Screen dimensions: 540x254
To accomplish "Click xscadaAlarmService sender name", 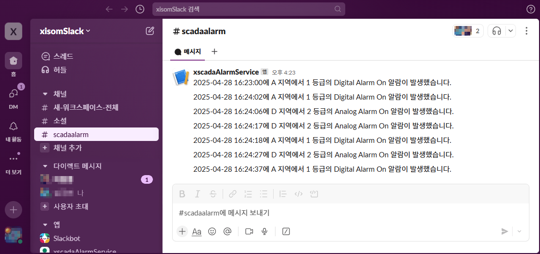I will (x=226, y=72).
